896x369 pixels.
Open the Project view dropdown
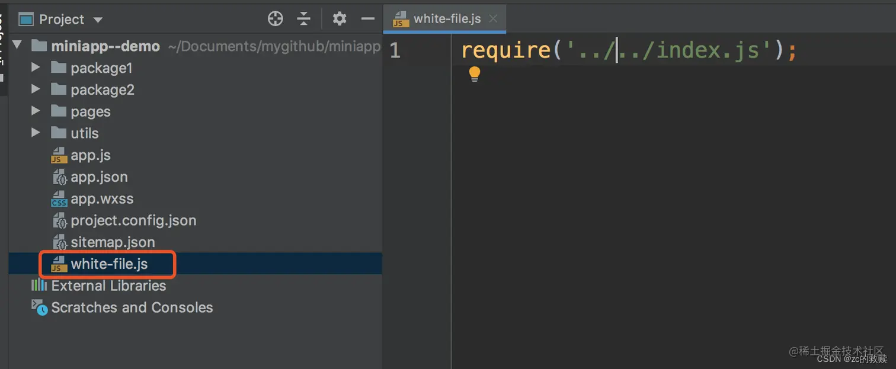pos(98,20)
